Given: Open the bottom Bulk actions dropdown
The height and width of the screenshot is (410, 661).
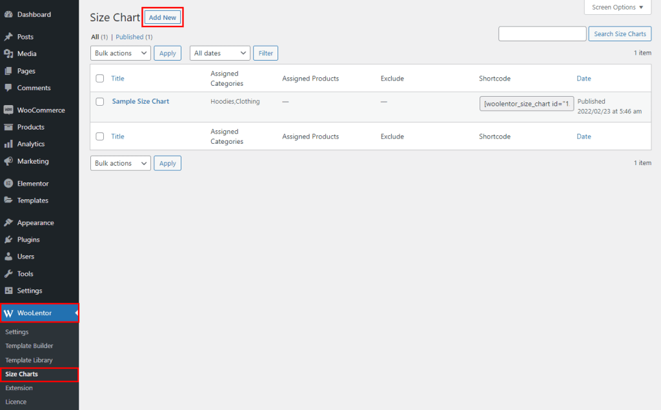Looking at the screenshot, I should pyautogui.click(x=121, y=163).
